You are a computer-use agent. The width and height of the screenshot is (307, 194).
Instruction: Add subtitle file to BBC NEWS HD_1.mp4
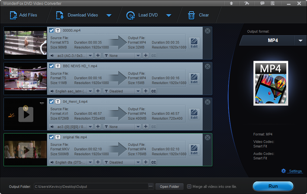146,91
